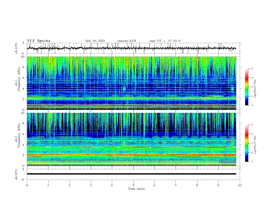The width and height of the screenshot is (270, 208).
Task: Click time axis tick label '3'
Action: tap(91, 185)
